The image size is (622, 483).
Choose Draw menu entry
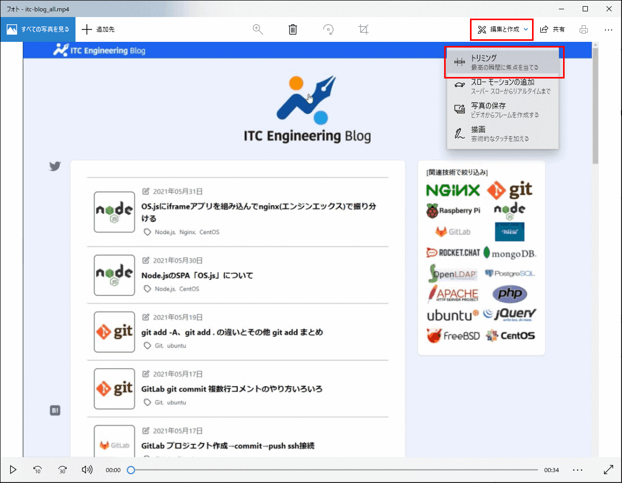503,133
